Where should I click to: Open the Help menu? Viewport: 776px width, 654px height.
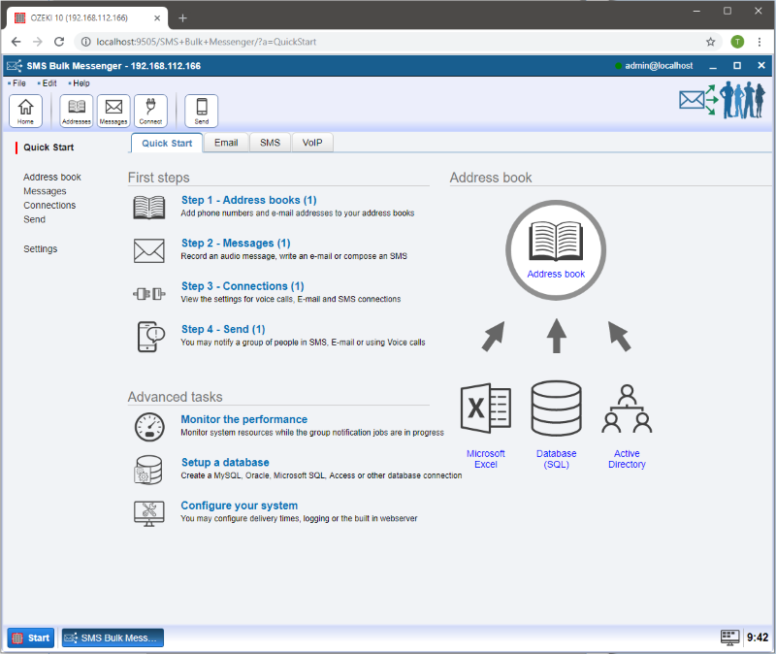pyautogui.click(x=81, y=83)
